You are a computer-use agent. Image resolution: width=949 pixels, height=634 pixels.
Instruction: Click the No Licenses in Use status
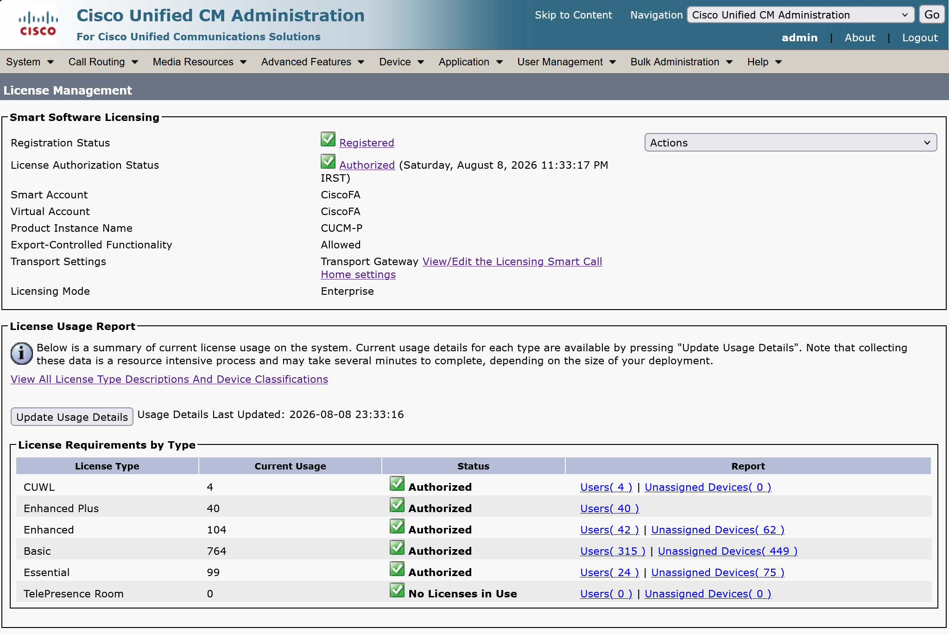click(x=462, y=594)
